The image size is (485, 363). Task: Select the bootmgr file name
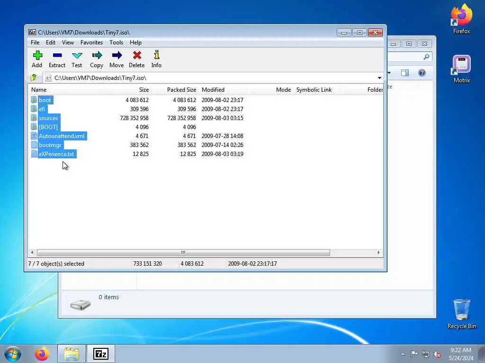(x=50, y=145)
